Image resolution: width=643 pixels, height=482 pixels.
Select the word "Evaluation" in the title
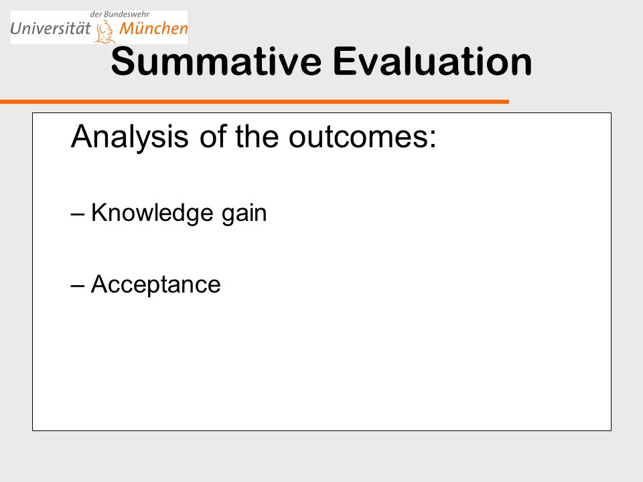433,62
